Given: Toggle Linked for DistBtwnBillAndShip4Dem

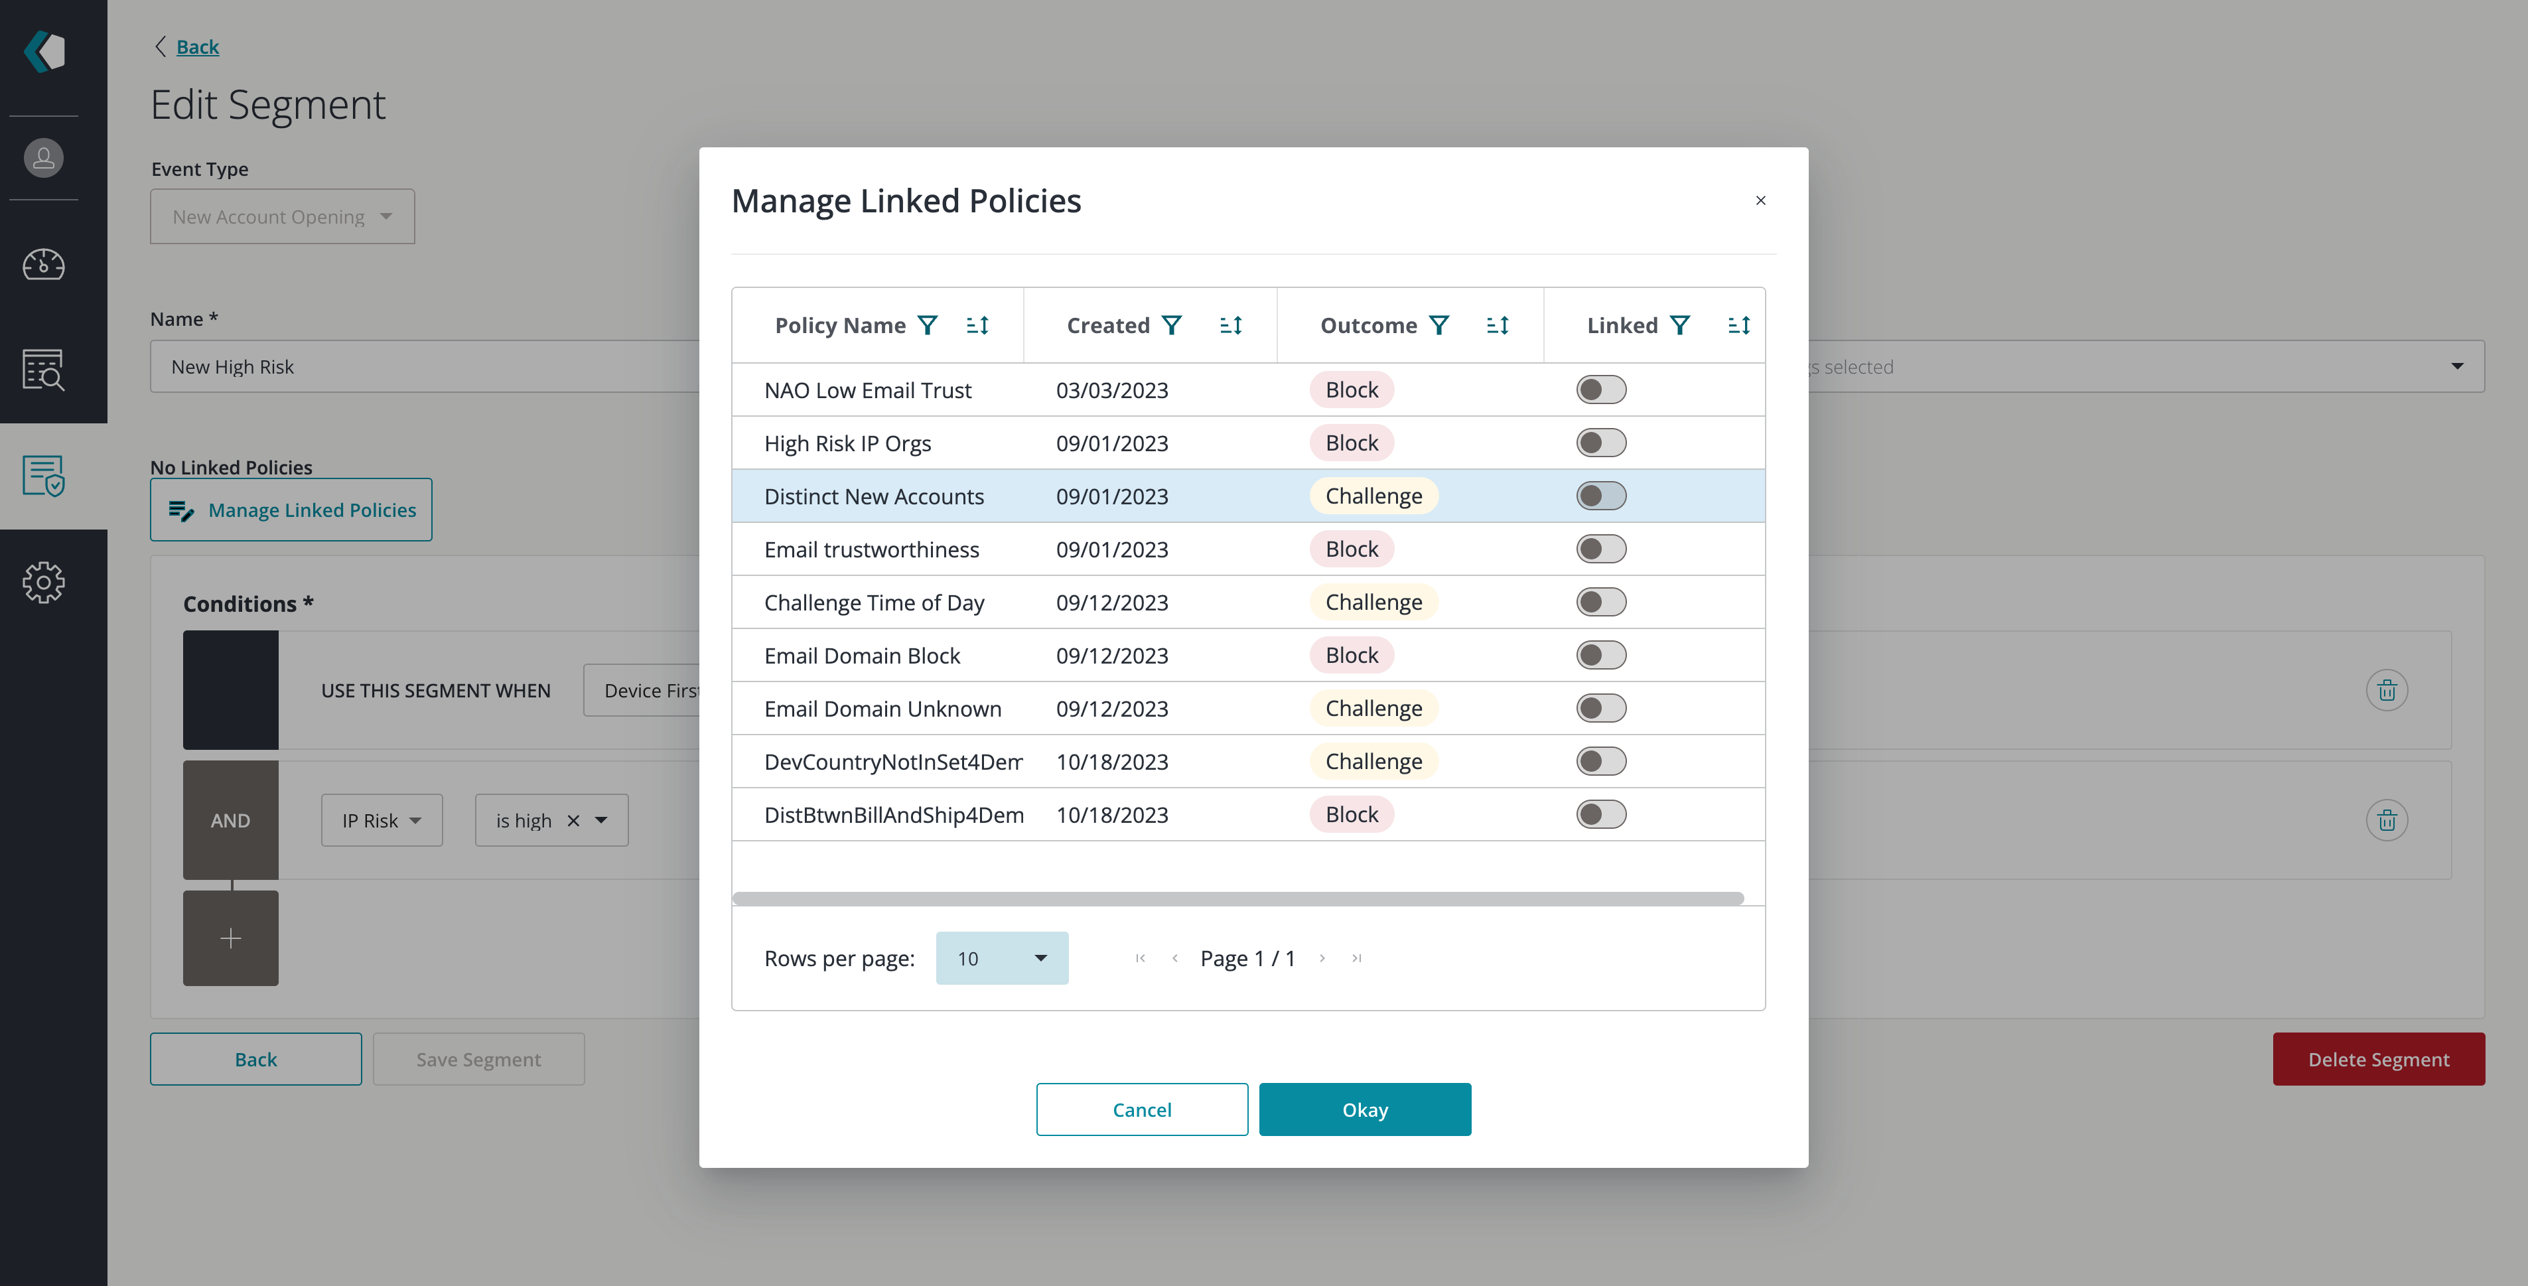Looking at the screenshot, I should (x=1600, y=814).
